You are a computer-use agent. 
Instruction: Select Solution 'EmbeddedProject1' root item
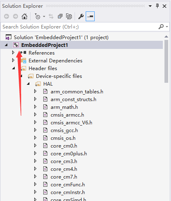coord(61,38)
